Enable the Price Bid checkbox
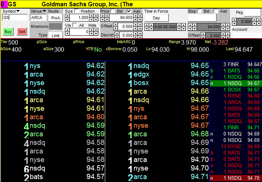Screen dimensions: 262x182 click(x=112, y=11)
